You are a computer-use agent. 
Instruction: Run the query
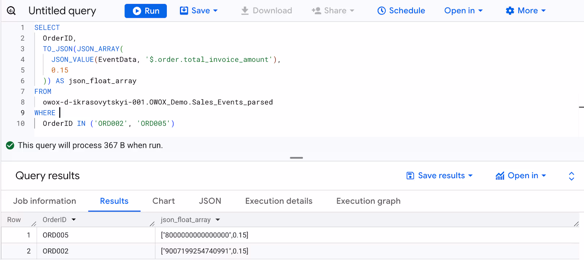(146, 11)
